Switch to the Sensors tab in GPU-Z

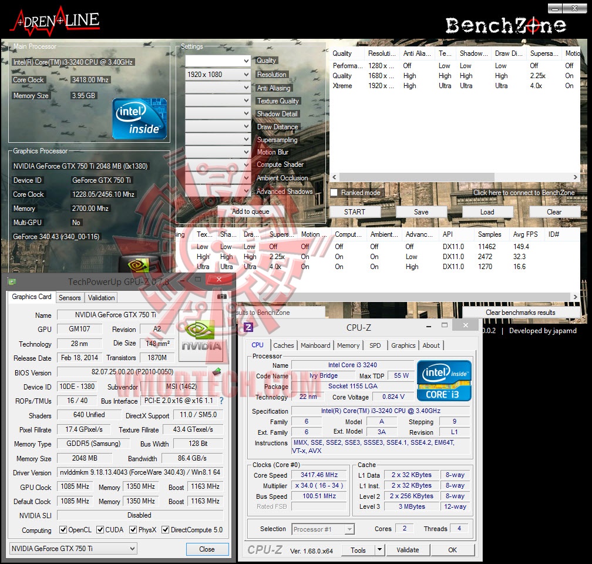[70, 298]
